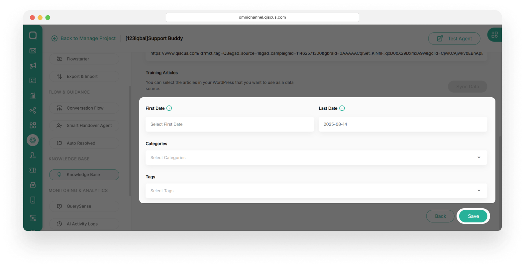Open the broadcast megaphone icon in sidebar

click(33, 66)
